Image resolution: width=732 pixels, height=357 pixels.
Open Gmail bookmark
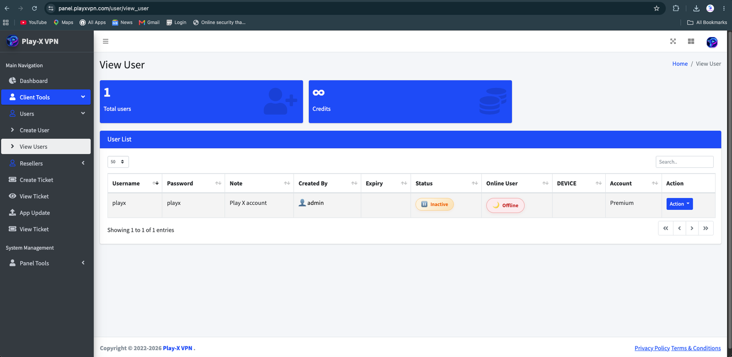[x=149, y=22]
